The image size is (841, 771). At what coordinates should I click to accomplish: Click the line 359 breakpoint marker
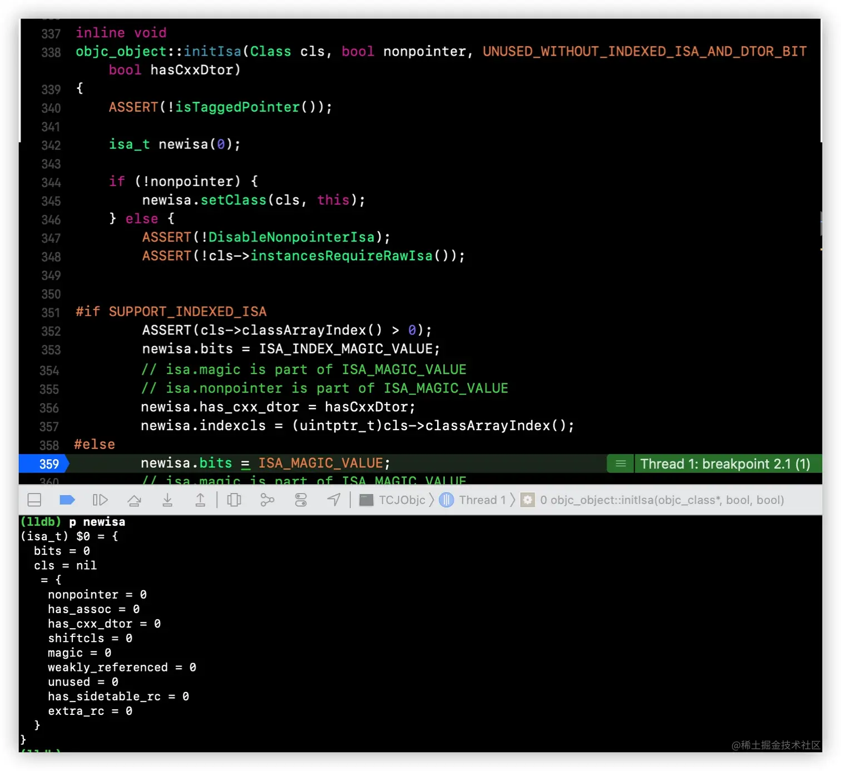[43, 464]
